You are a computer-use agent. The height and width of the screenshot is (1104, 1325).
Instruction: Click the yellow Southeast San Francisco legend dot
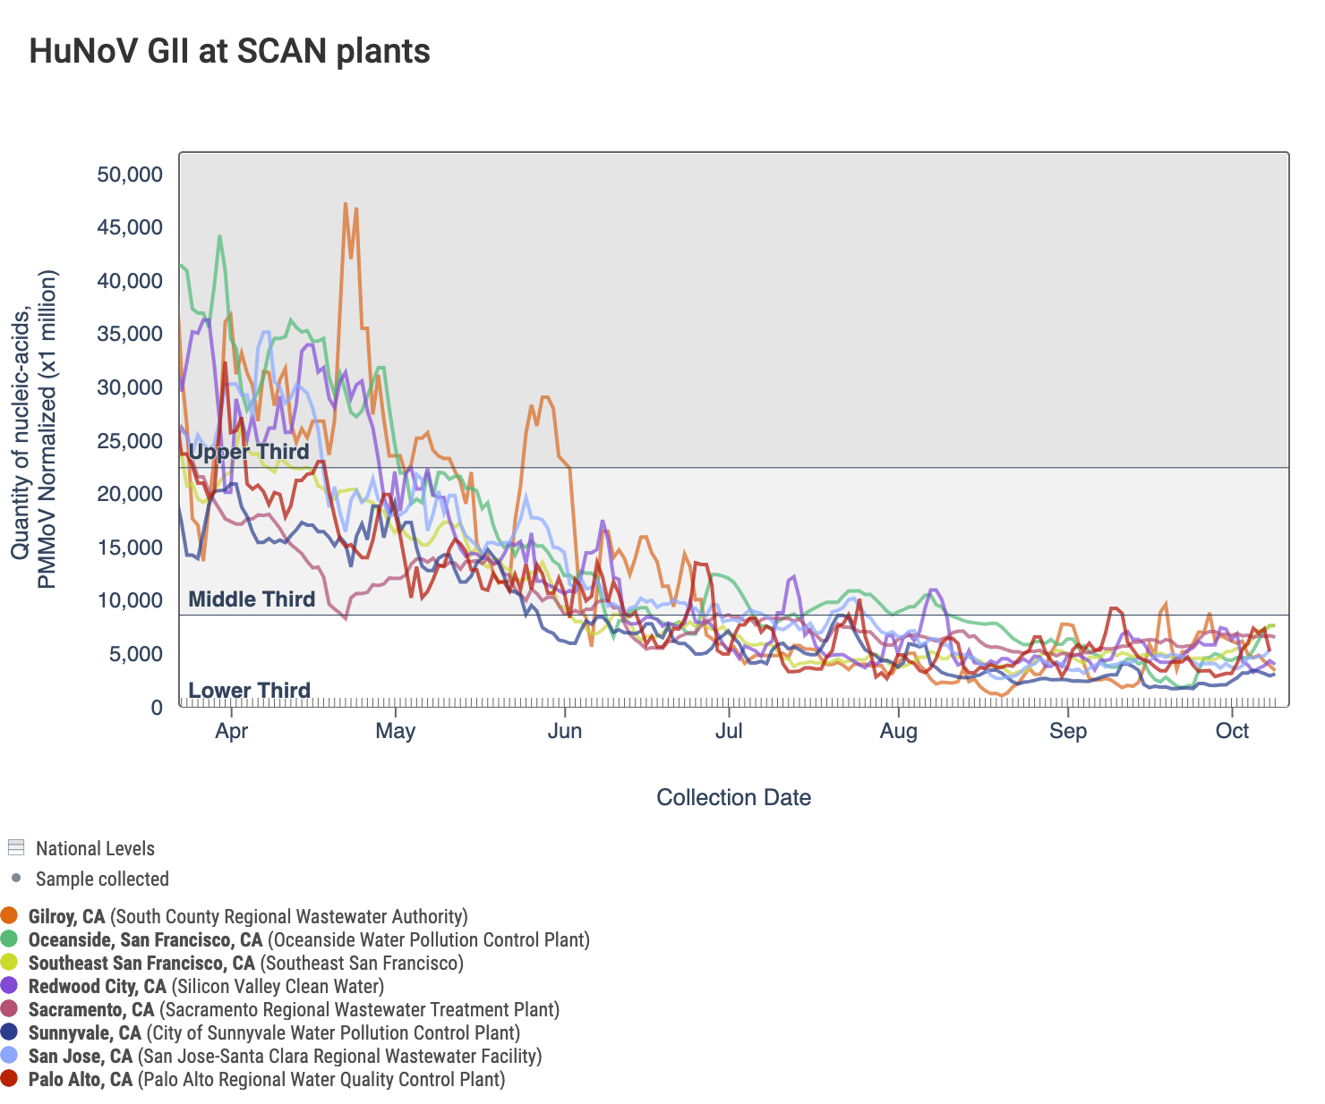[x=10, y=963]
